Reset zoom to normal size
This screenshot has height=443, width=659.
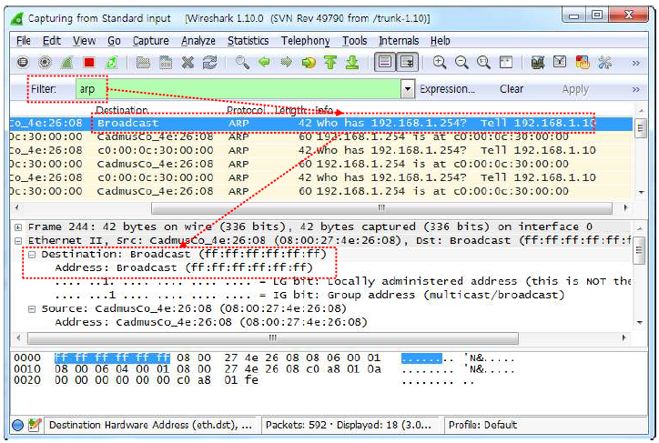483,63
